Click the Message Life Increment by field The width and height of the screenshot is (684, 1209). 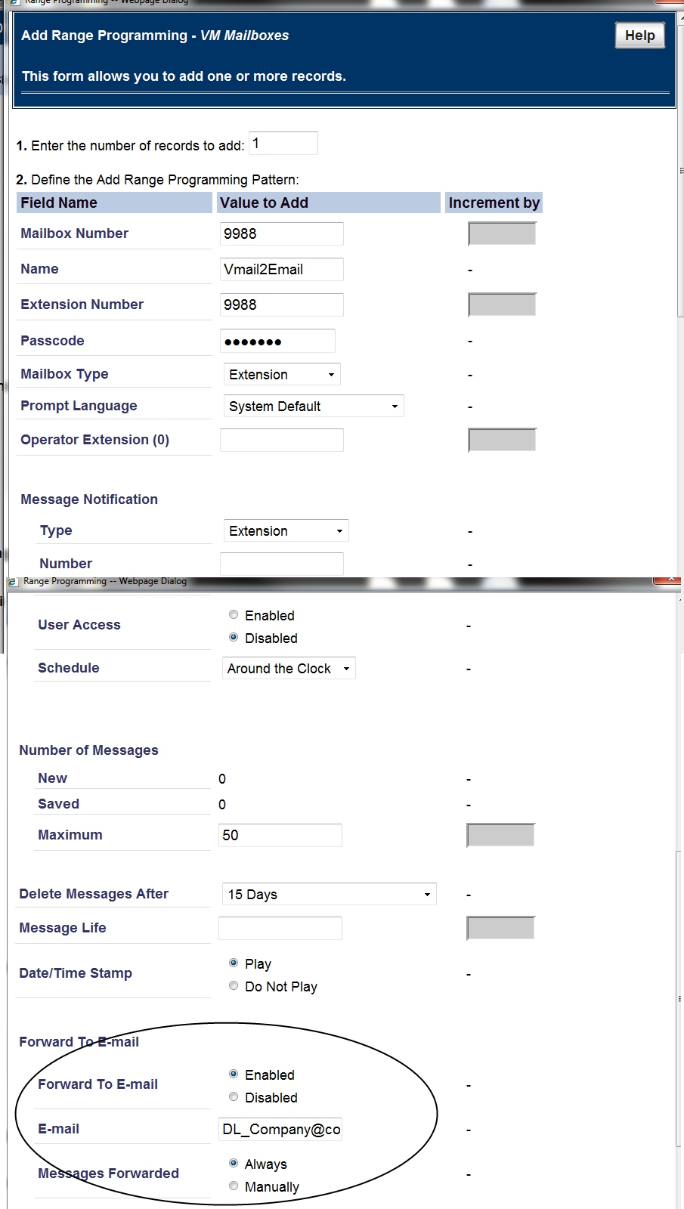[x=500, y=928]
